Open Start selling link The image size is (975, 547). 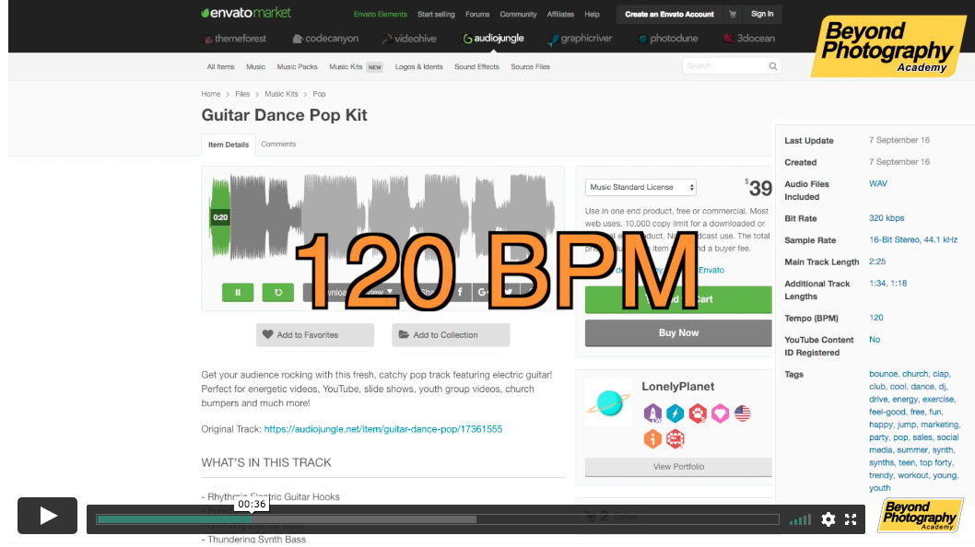pyautogui.click(x=436, y=15)
